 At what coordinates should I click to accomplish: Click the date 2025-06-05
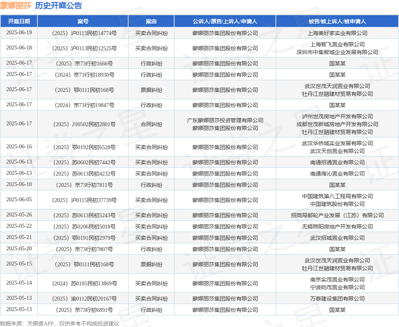(19, 200)
